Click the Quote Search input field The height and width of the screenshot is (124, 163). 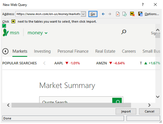coord(76,100)
